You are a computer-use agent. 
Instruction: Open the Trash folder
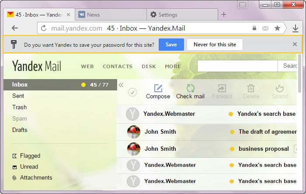19,107
